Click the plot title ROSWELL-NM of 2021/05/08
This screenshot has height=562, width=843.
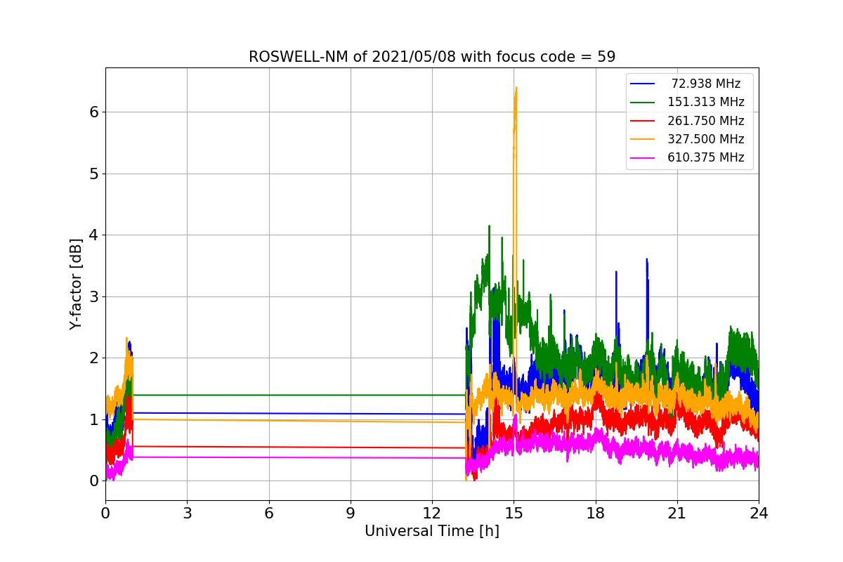(x=432, y=57)
